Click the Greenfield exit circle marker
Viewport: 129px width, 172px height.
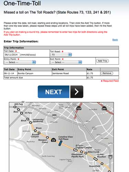tap(102, 164)
